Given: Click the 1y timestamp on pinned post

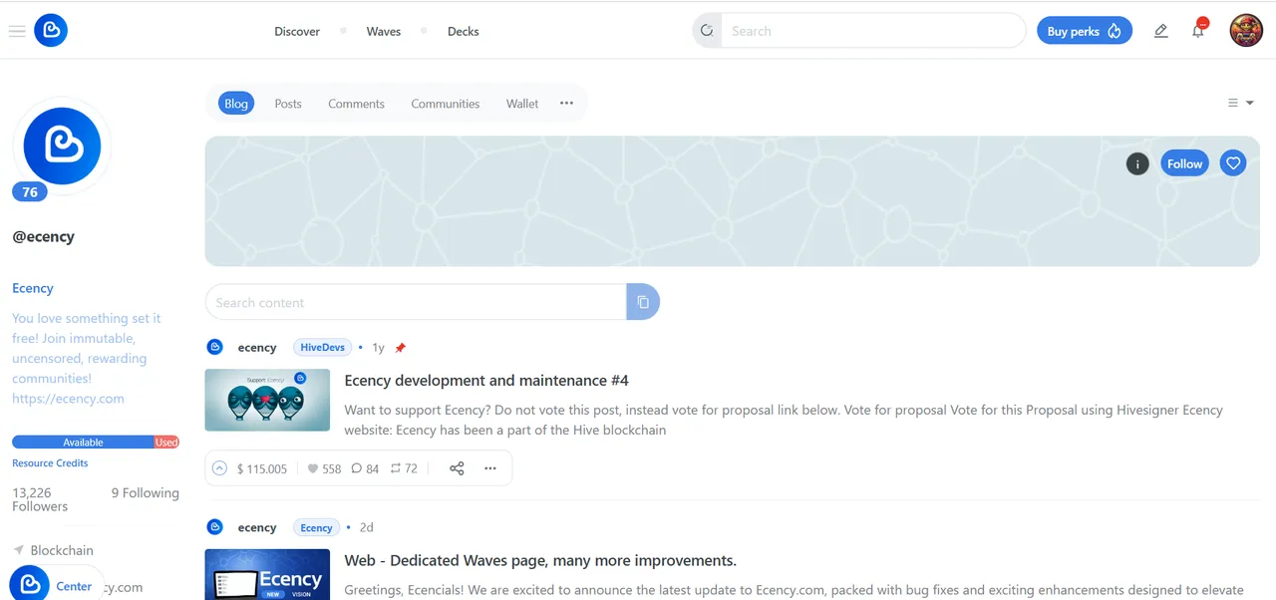Looking at the screenshot, I should pos(378,348).
